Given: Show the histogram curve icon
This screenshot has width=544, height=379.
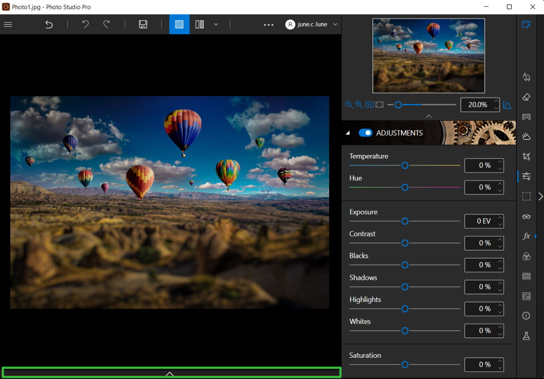Looking at the screenshot, I should [507, 105].
